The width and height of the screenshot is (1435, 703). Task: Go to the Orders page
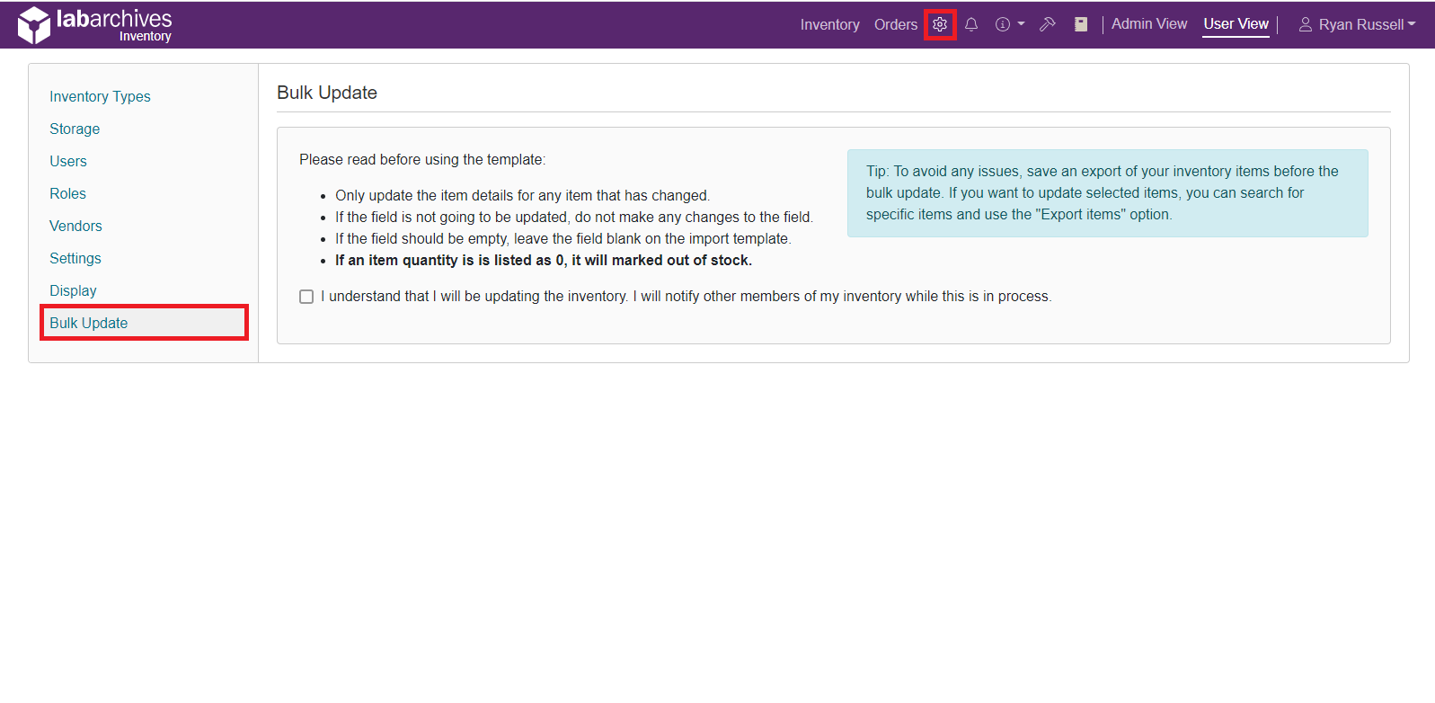[x=895, y=24]
